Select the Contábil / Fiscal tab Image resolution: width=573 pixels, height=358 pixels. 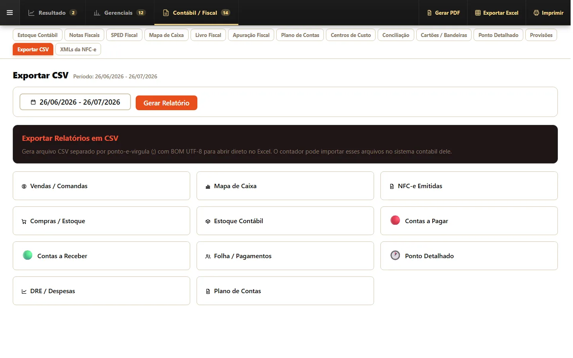coord(197,13)
